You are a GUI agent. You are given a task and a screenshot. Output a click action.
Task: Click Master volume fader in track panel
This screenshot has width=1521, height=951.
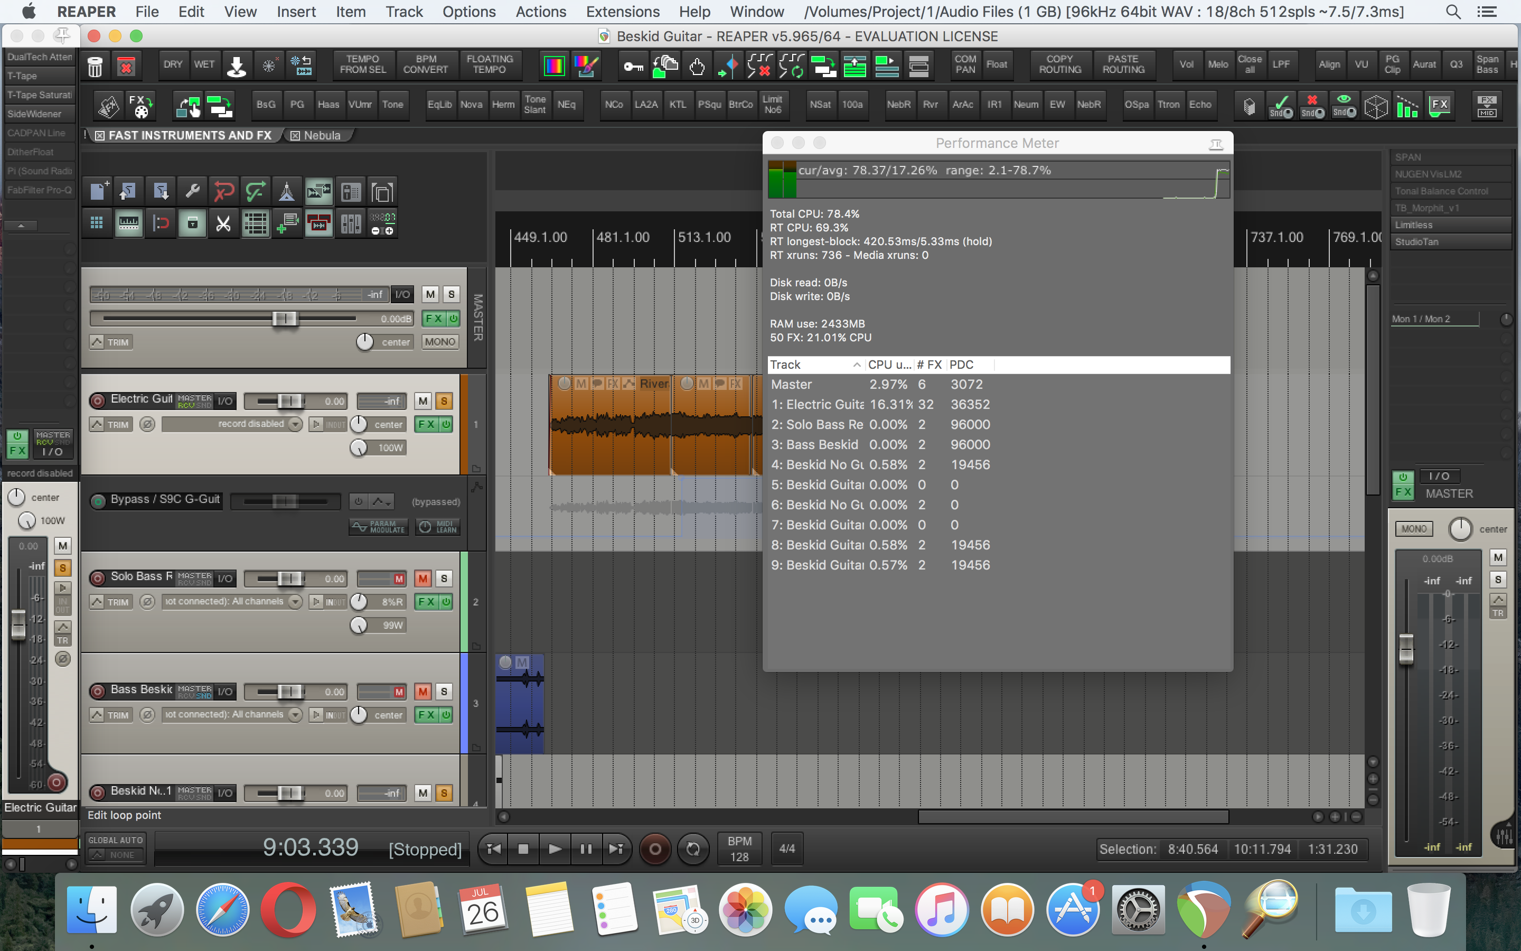tap(284, 319)
